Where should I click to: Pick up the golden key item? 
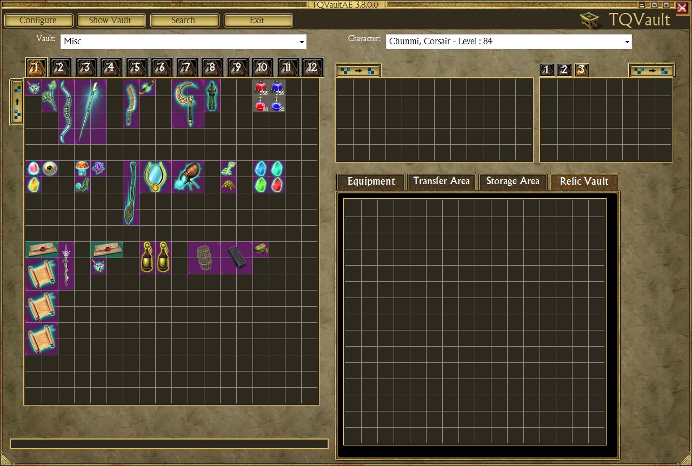click(x=228, y=168)
